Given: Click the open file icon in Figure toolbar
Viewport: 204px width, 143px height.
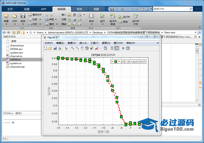Looking at the screenshot, I should [x=50, y=48].
